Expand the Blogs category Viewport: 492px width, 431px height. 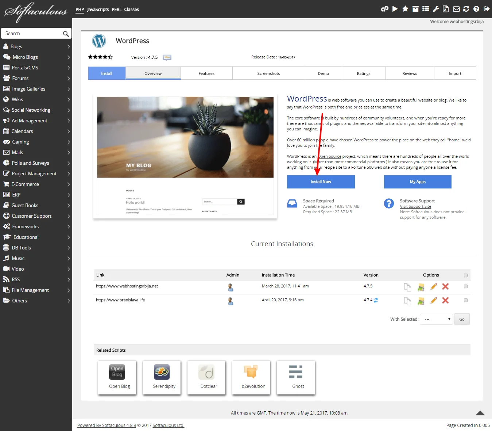[36, 46]
